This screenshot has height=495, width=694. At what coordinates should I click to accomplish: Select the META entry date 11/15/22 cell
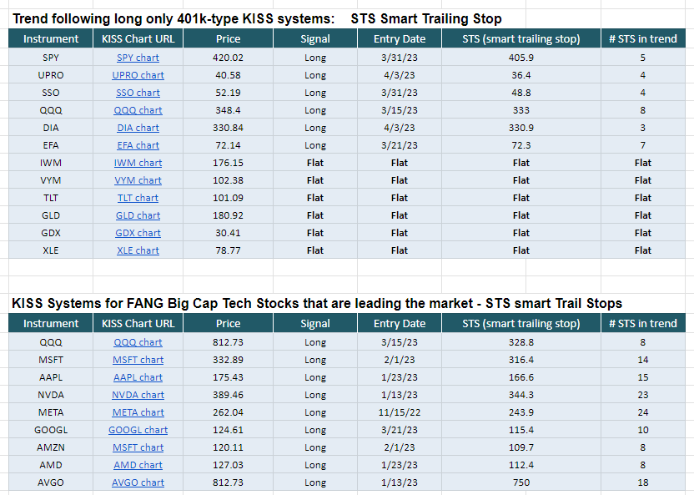point(400,412)
